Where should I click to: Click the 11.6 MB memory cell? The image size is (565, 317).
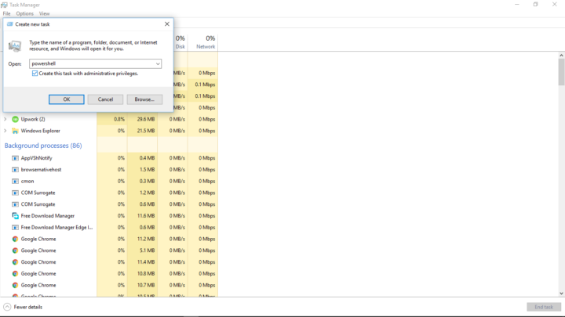(142, 216)
